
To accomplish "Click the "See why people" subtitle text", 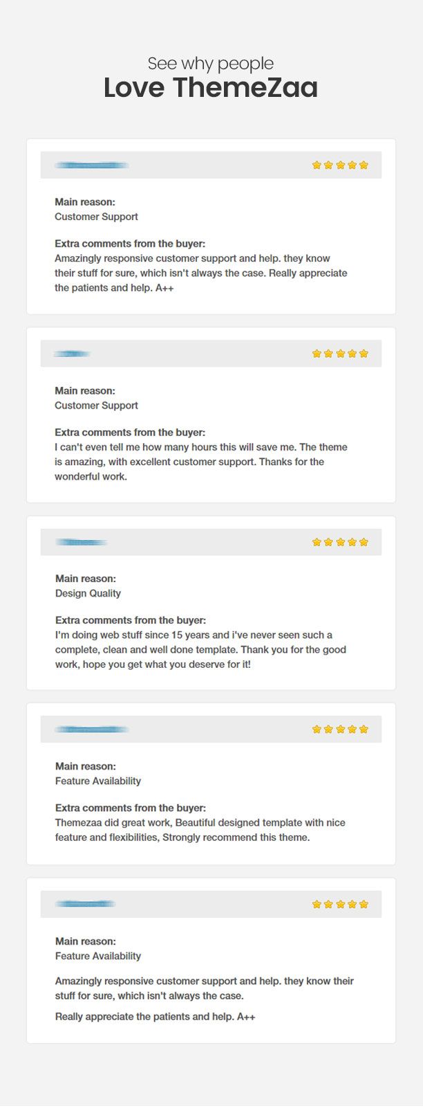I will tap(211, 64).
